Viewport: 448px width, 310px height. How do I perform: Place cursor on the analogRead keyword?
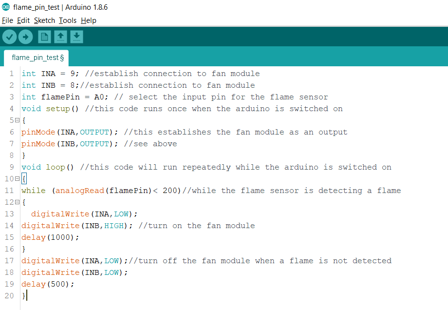80,191
